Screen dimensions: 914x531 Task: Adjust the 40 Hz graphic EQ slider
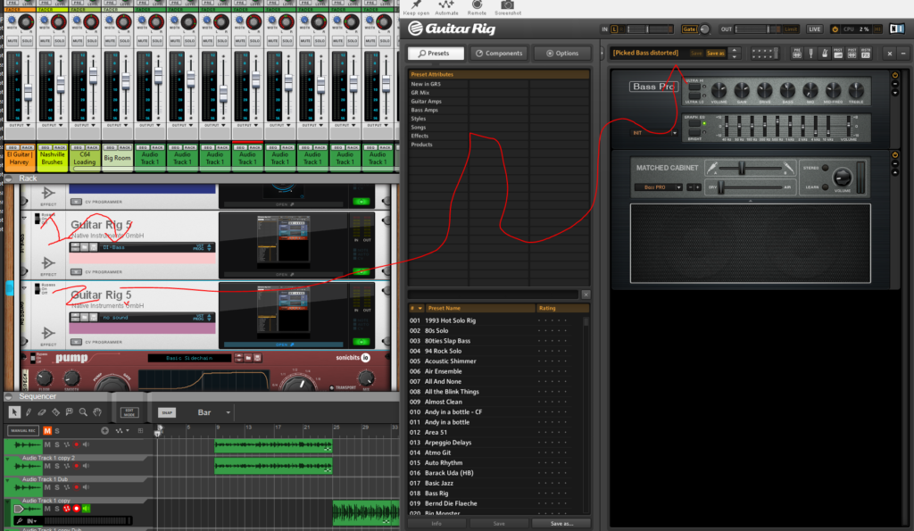point(727,124)
